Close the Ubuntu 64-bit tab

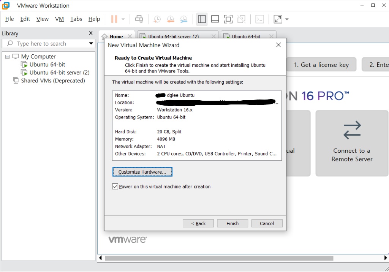[271, 36]
